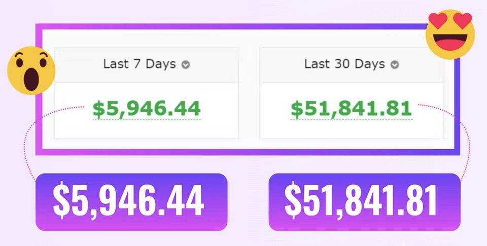This screenshot has height=246, width=487.
Task: Open the green $51,841.81 earnings link
Action: pos(351,110)
